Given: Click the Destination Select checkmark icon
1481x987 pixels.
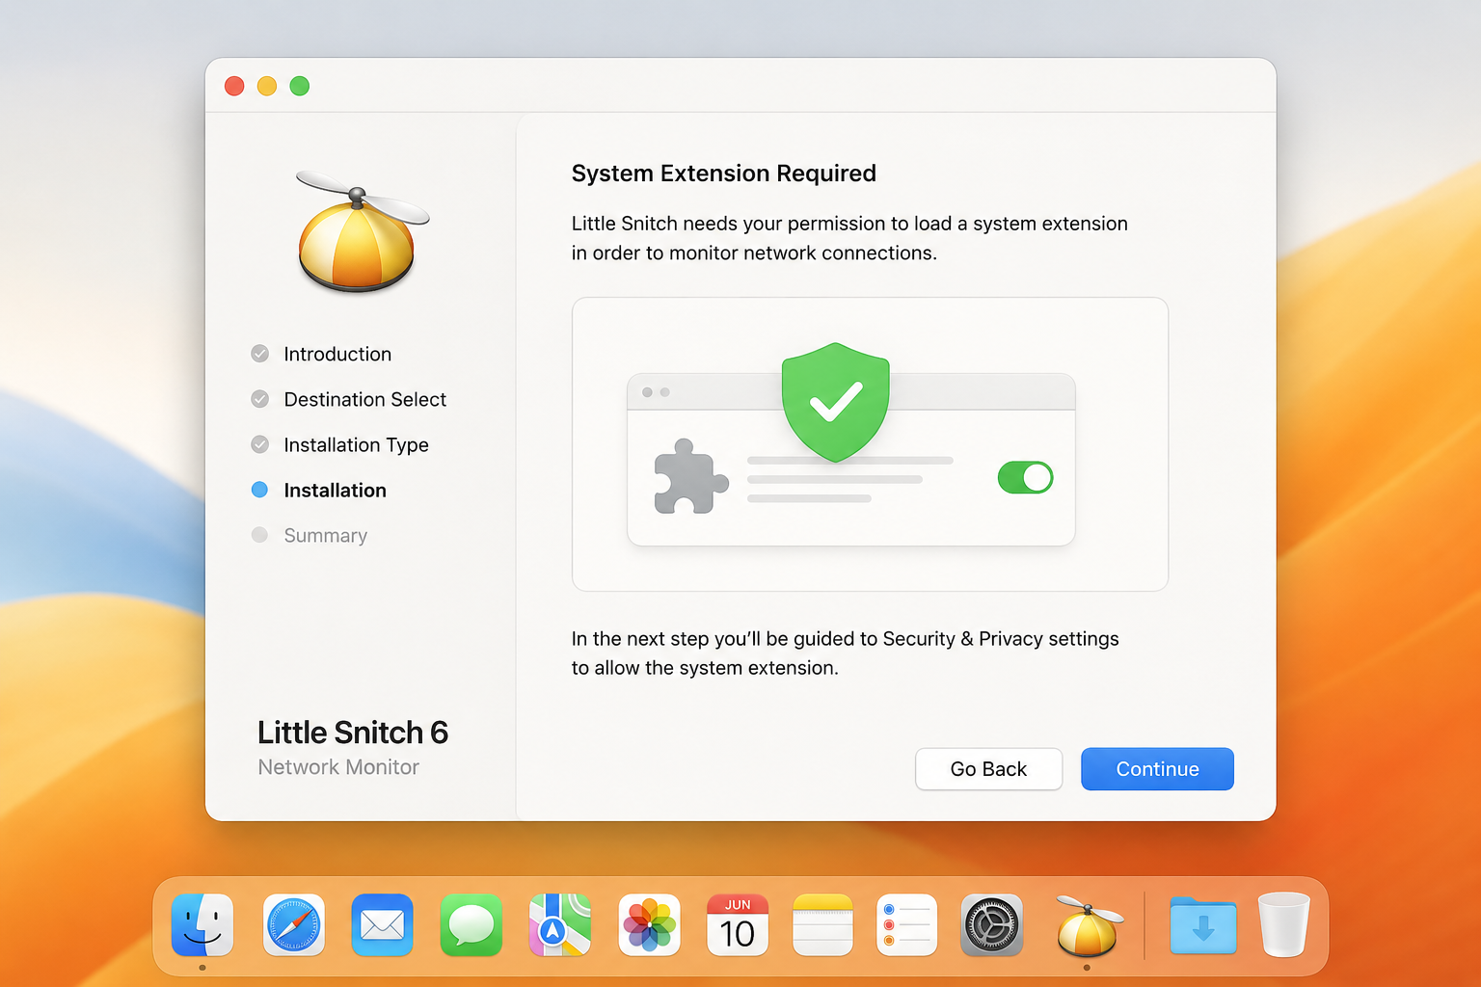Looking at the screenshot, I should point(259,399).
